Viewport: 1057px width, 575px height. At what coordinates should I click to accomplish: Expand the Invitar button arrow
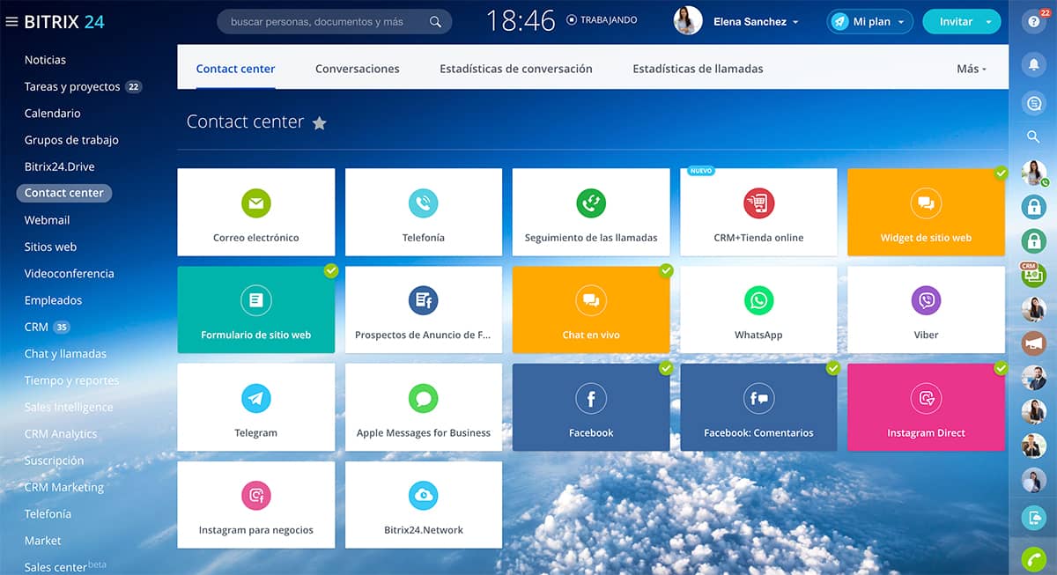coord(988,22)
